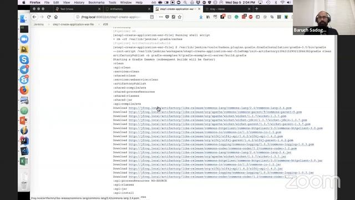The height and width of the screenshot is (200, 355).
Task: Open Telegram from the Dock
Action: [24, 70]
